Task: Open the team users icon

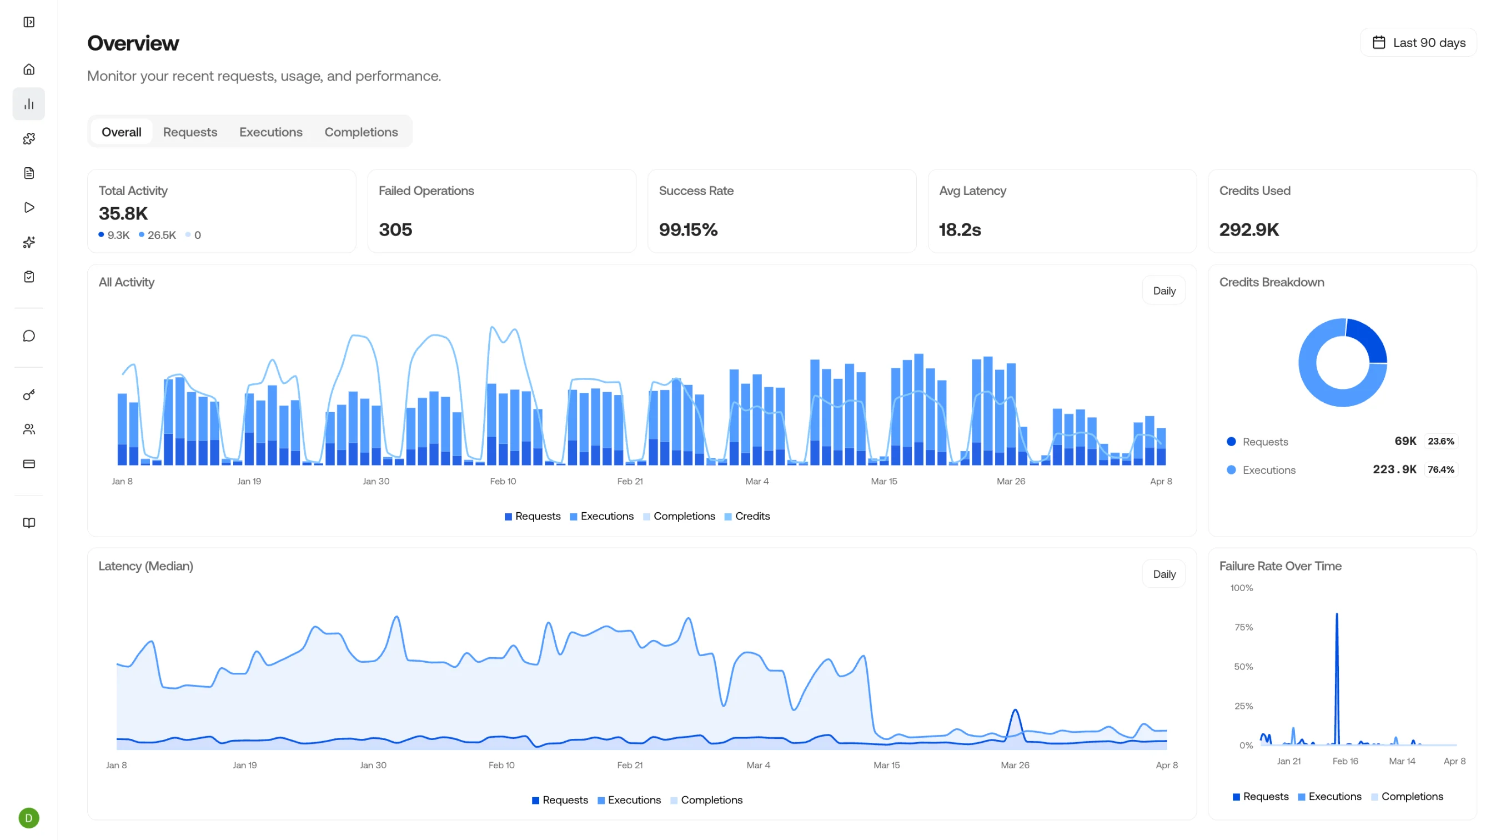Action: (x=29, y=429)
